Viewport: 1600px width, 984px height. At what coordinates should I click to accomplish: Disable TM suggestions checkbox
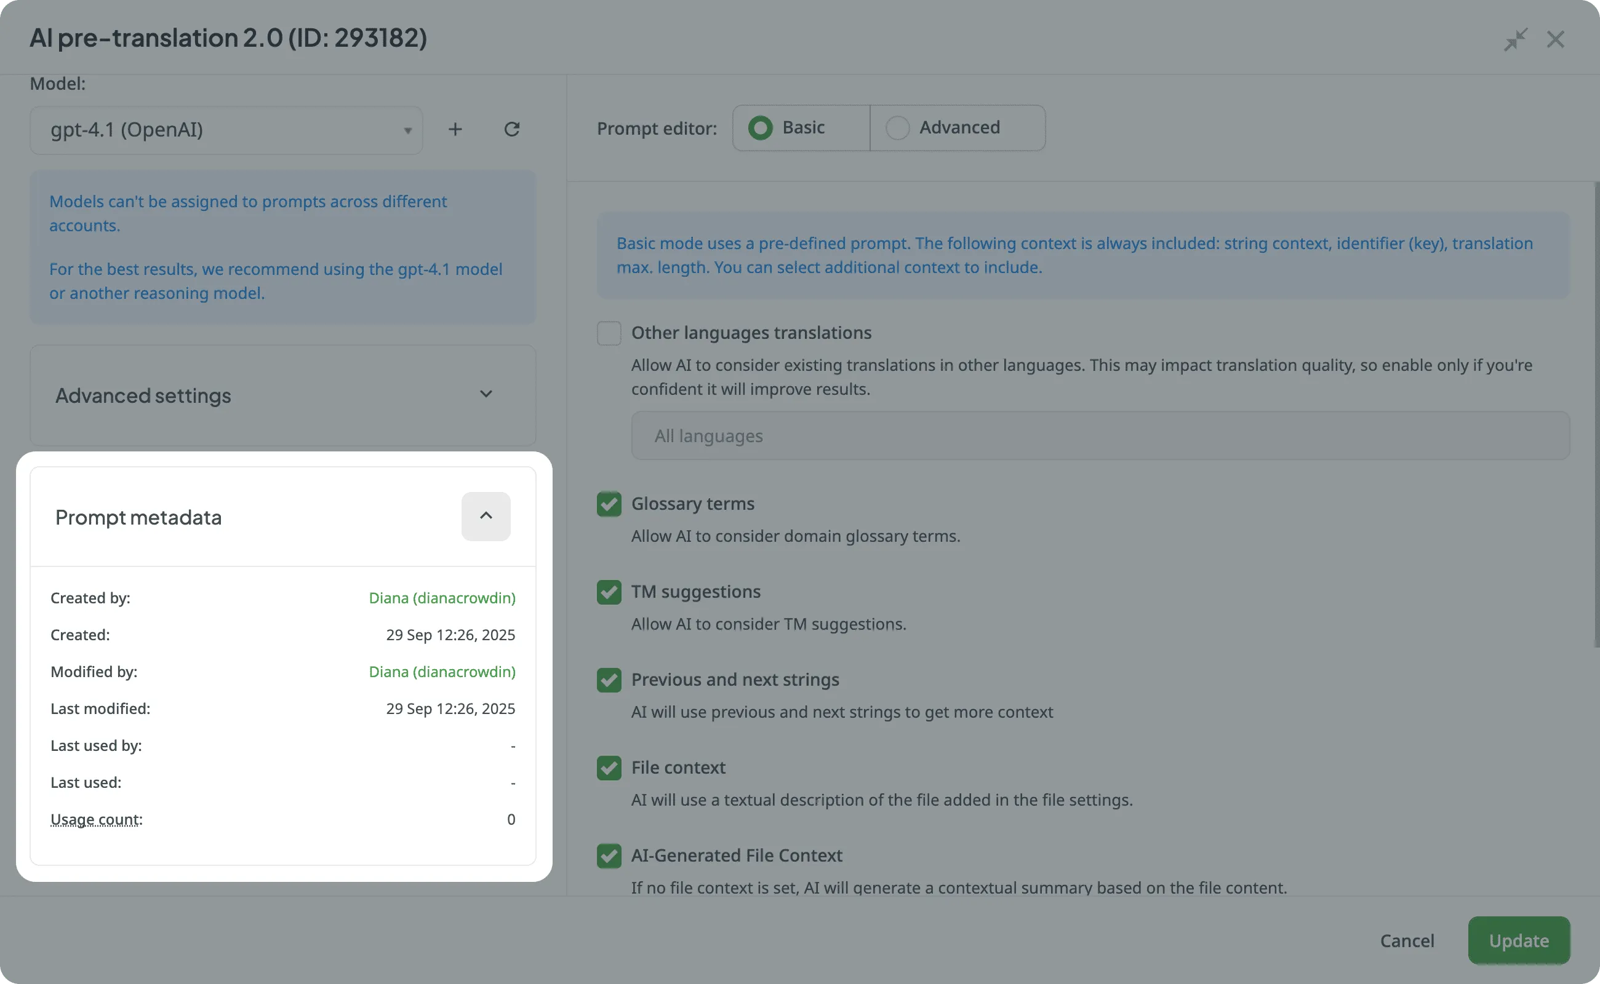tap(609, 592)
